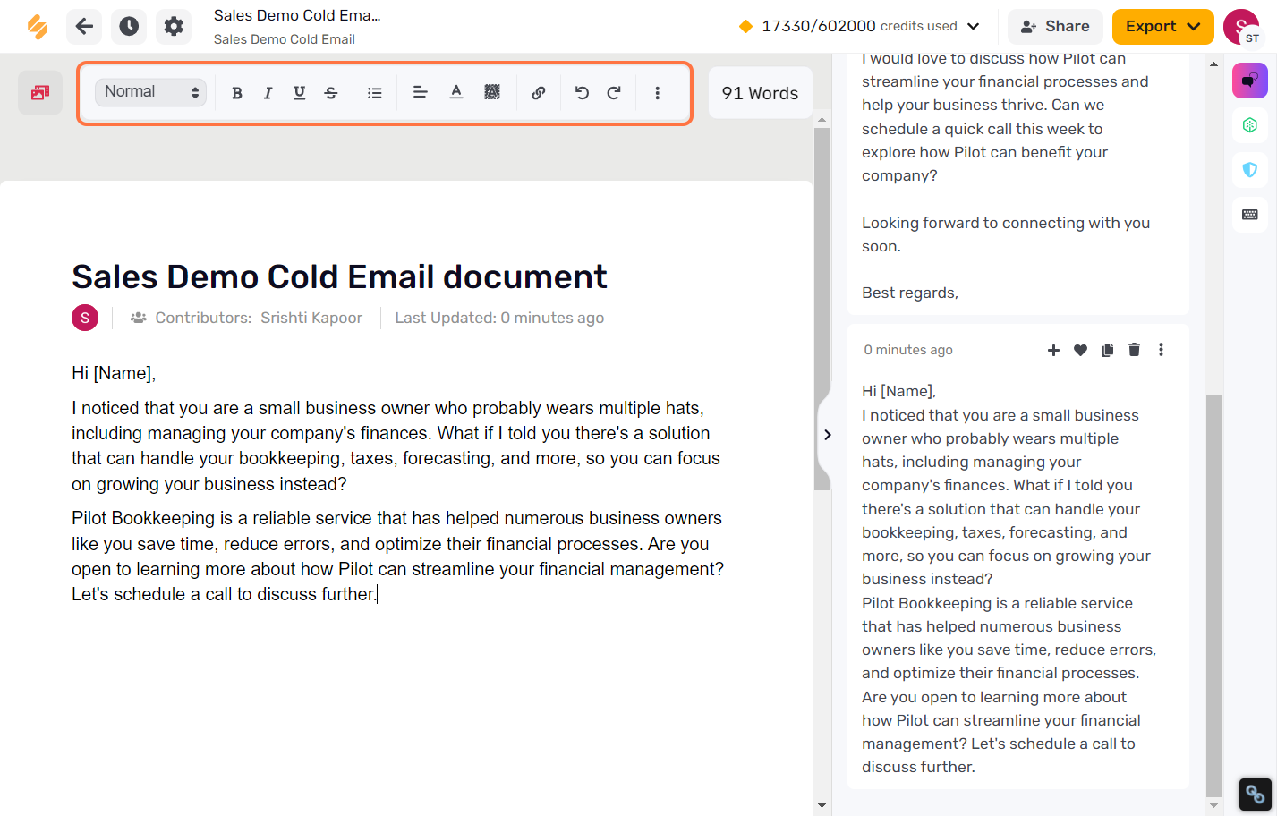The image size is (1277, 816).
Task: Toggle bold formatting
Action: [x=237, y=92]
